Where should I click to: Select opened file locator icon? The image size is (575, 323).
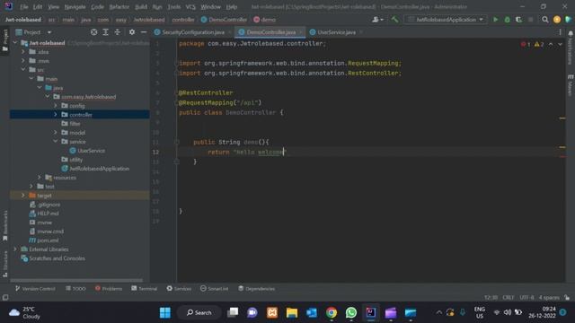(93, 32)
